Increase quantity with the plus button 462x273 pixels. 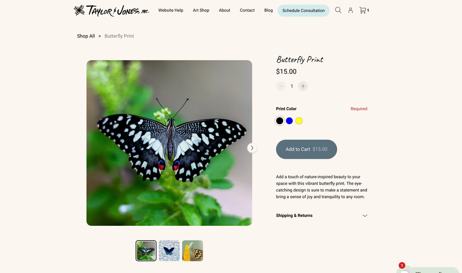tap(303, 86)
